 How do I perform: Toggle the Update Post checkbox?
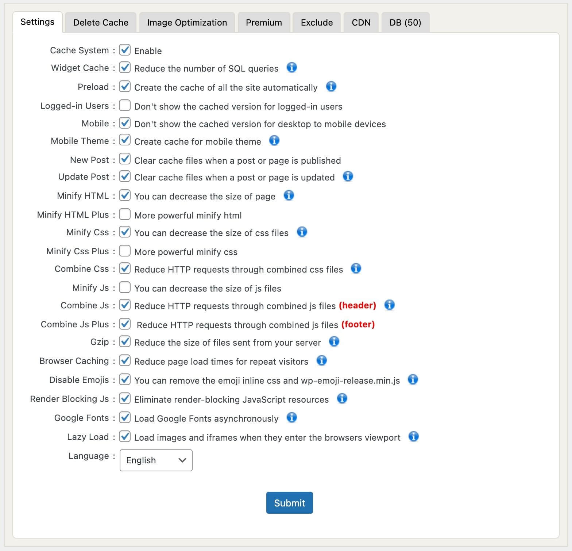[125, 176]
